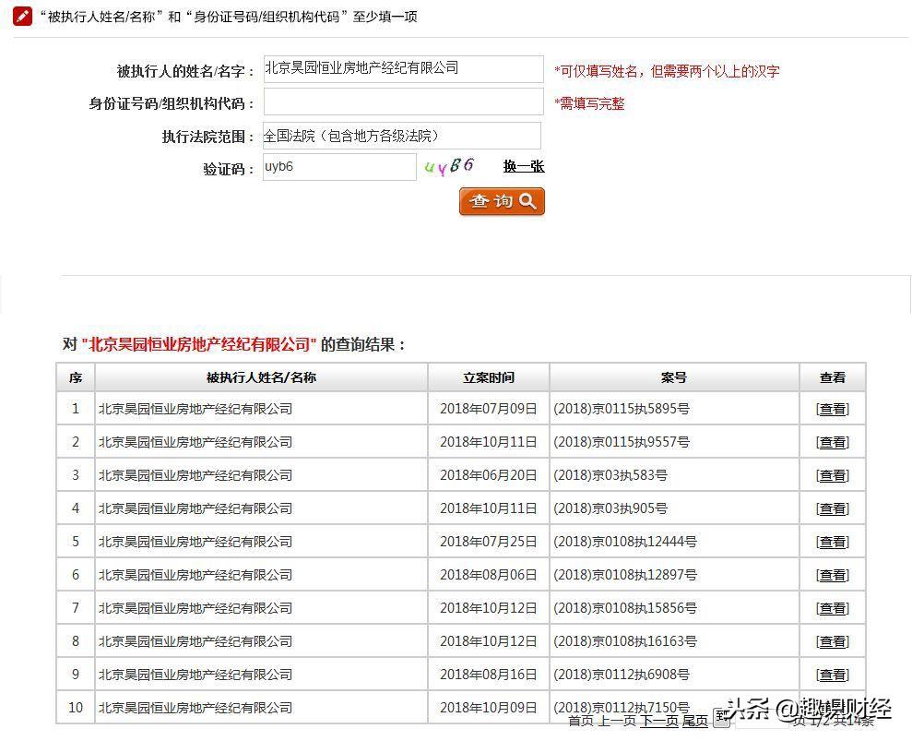Open 查看 for case (2018)京0115执9557号

click(x=832, y=441)
